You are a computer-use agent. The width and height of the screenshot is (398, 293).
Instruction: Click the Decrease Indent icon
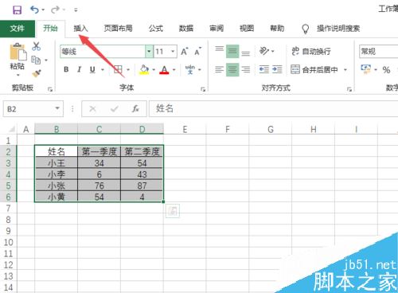tap(264, 69)
